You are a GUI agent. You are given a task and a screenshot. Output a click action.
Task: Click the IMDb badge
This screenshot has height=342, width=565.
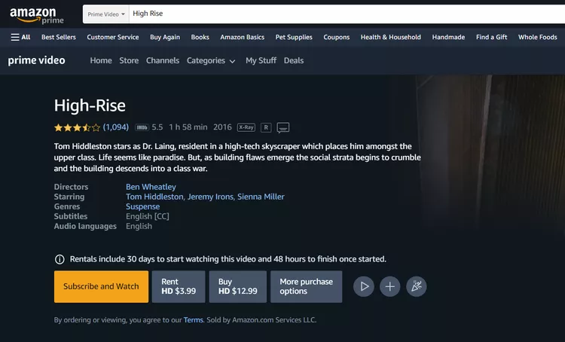142,127
